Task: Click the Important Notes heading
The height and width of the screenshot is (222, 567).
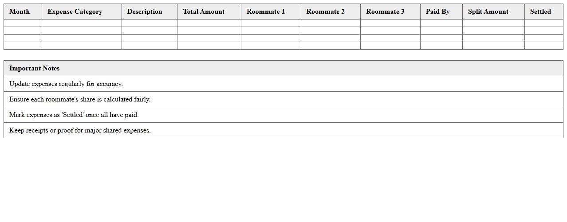Action: coord(34,68)
